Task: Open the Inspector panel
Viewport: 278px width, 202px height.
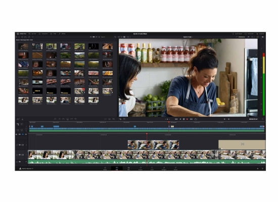Action: 260,34
